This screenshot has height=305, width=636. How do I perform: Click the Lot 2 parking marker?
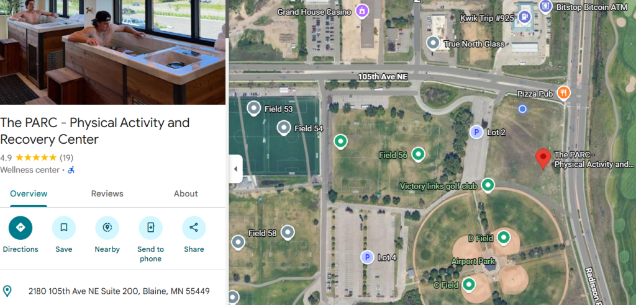pyautogui.click(x=476, y=132)
